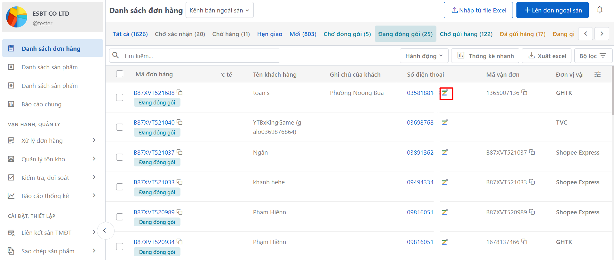Viewport: 614px width, 260px height.
Task: Switch to Mới (803) tab
Action: tap(303, 34)
